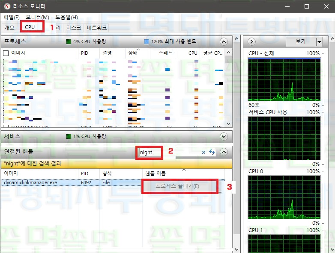Switch to the 디스크 tab

(74, 27)
